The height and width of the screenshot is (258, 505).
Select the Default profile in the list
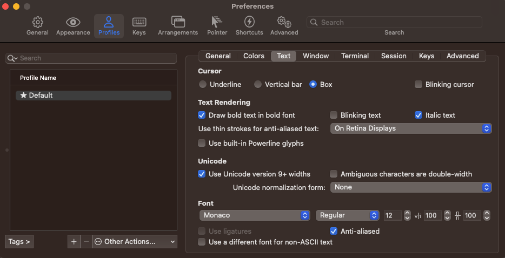(x=94, y=96)
